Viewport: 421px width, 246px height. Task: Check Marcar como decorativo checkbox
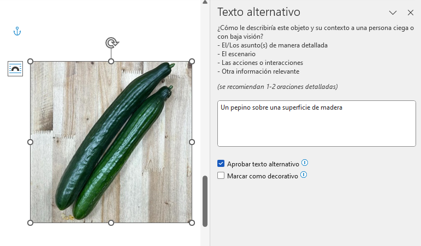(x=221, y=176)
